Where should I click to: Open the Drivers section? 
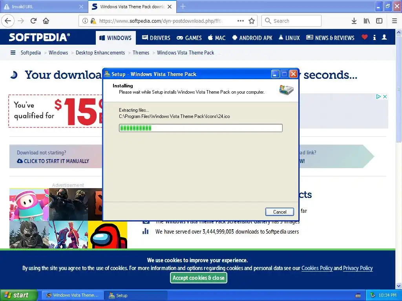coord(156,38)
